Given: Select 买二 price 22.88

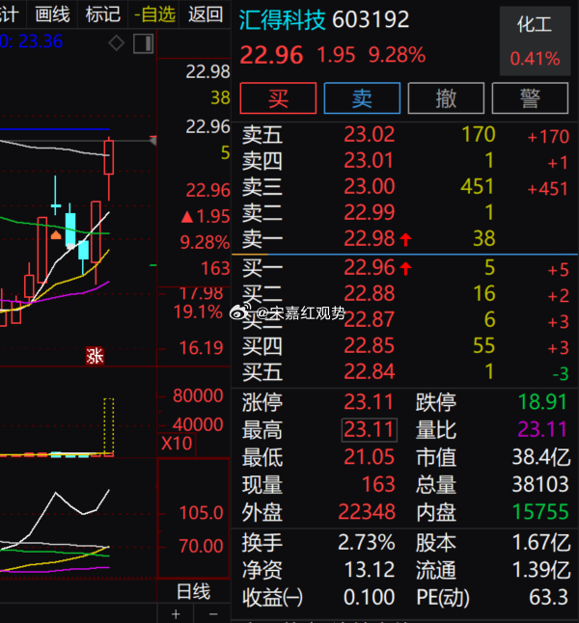Looking at the screenshot, I should point(369,293).
